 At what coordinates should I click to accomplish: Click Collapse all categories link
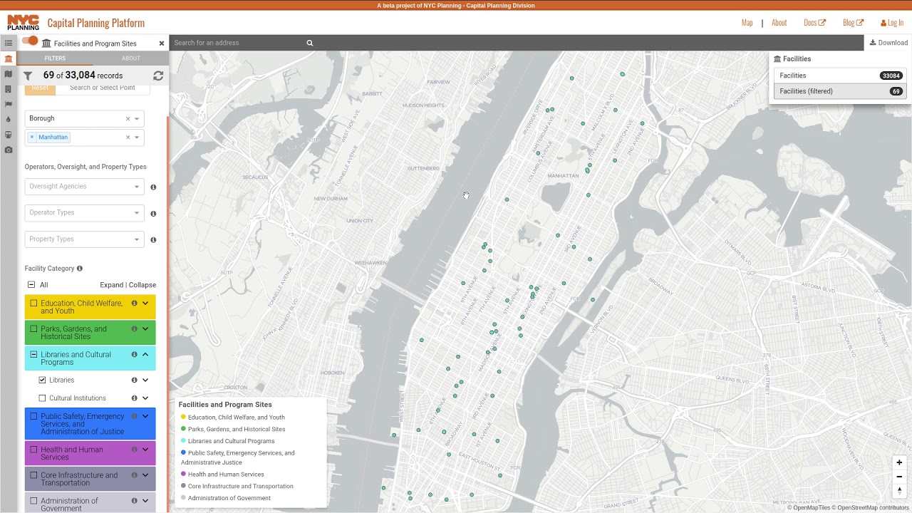(x=142, y=285)
